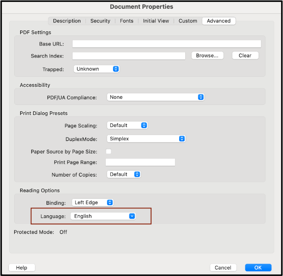Click the Clear button
The height and width of the screenshot is (276, 283).
(245, 56)
